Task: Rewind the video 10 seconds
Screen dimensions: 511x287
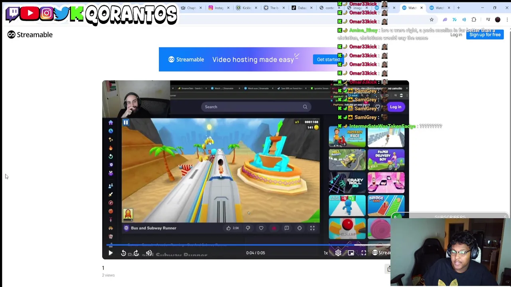Action: tap(123, 253)
